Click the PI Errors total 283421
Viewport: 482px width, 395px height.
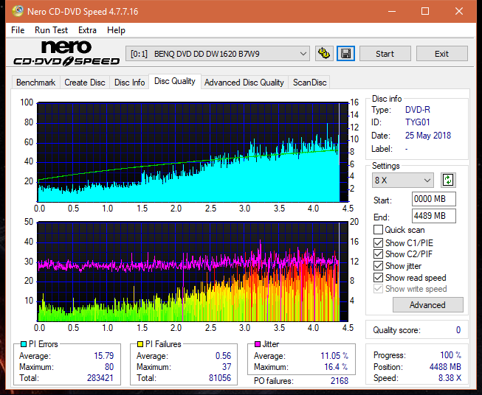(100, 378)
